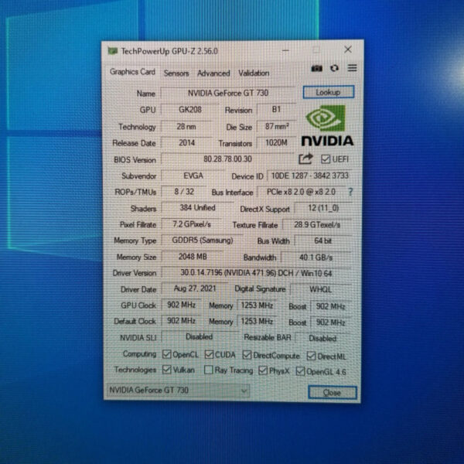Click the GPU Clock value 902 MHz

pos(182,305)
